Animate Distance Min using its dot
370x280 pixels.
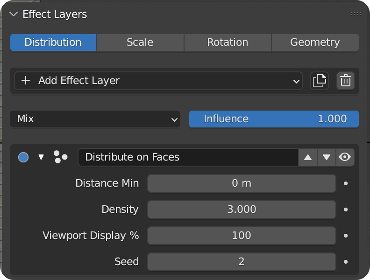coord(346,183)
